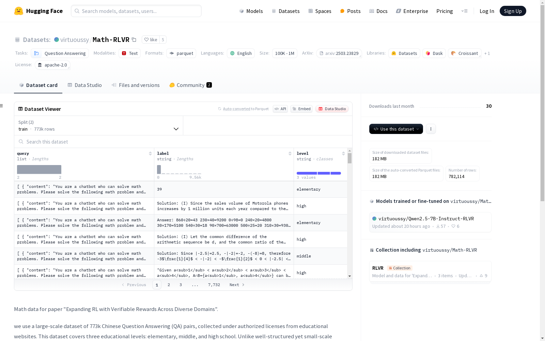Open the Data Studio tab
The width and height of the screenshot is (545, 341).
coord(85,85)
